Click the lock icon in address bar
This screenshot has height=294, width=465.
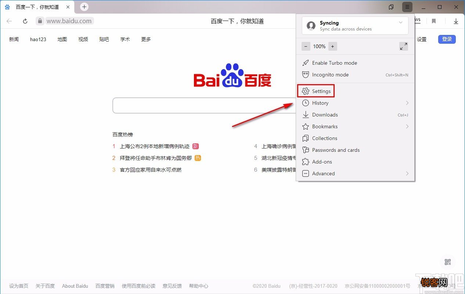[x=40, y=21]
